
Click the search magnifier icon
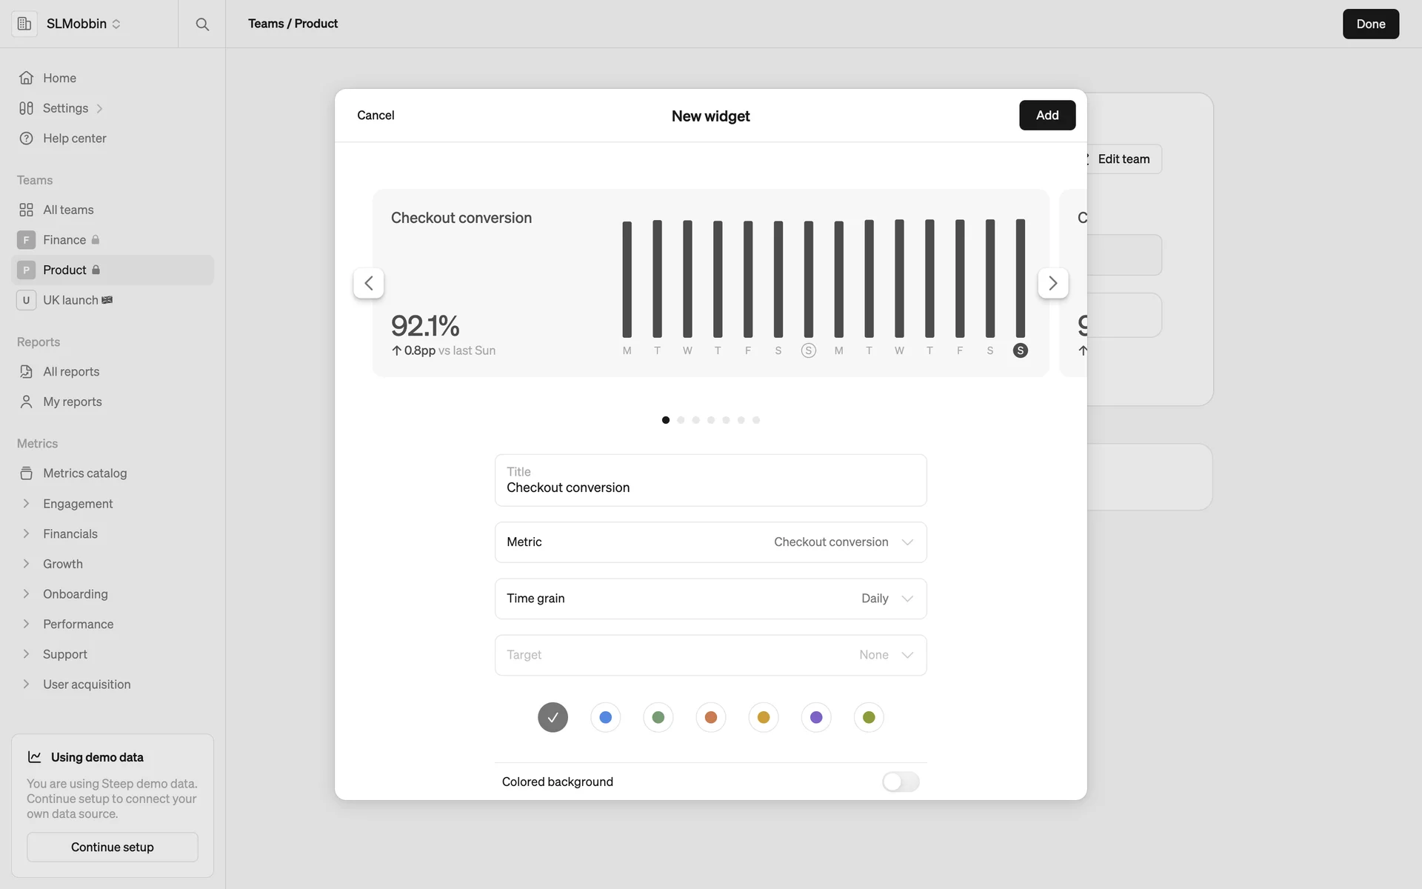[201, 24]
